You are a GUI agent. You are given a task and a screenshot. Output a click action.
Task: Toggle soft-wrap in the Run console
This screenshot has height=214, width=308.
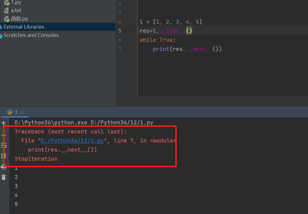tap(4, 145)
